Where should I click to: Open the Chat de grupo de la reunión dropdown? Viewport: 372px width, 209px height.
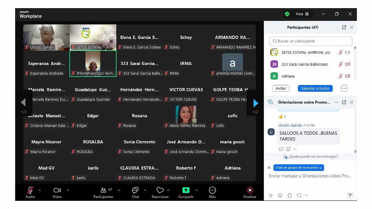coord(299,168)
